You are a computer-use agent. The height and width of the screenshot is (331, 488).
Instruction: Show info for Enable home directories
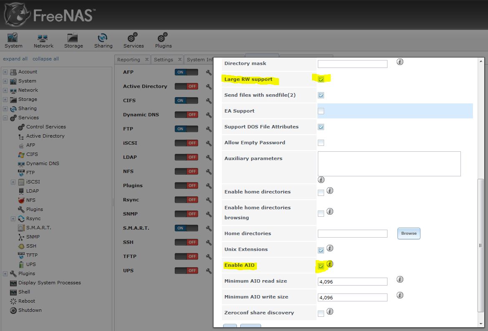(330, 191)
